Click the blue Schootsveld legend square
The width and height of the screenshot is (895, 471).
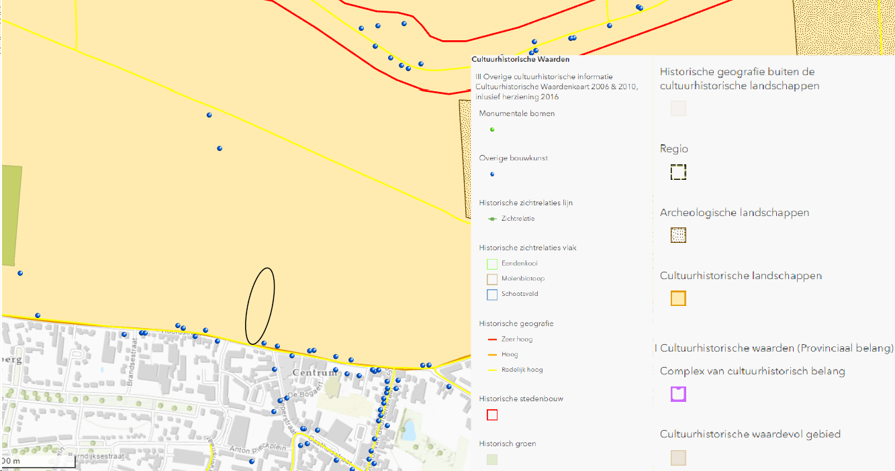(x=492, y=295)
